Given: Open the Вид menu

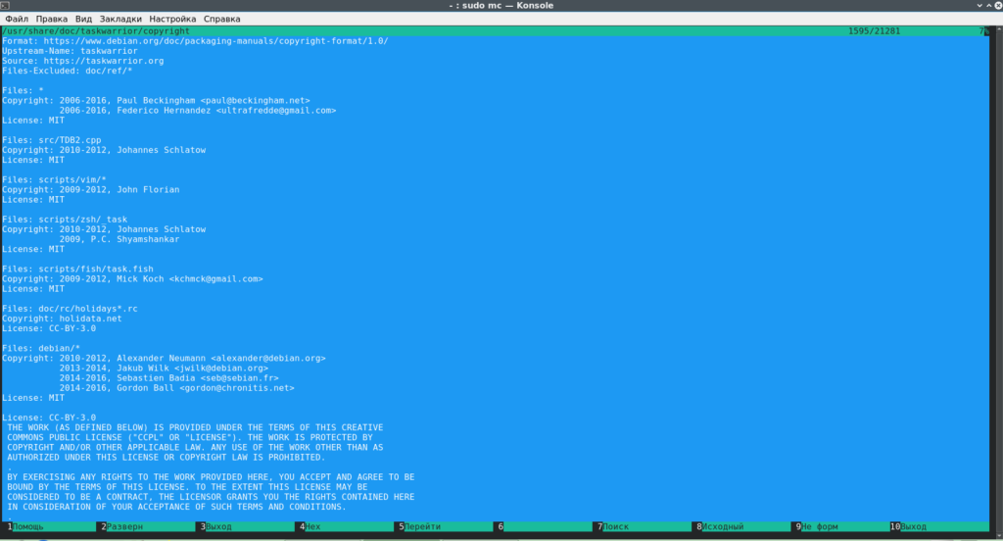Looking at the screenshot, I should tap(84, 19).
